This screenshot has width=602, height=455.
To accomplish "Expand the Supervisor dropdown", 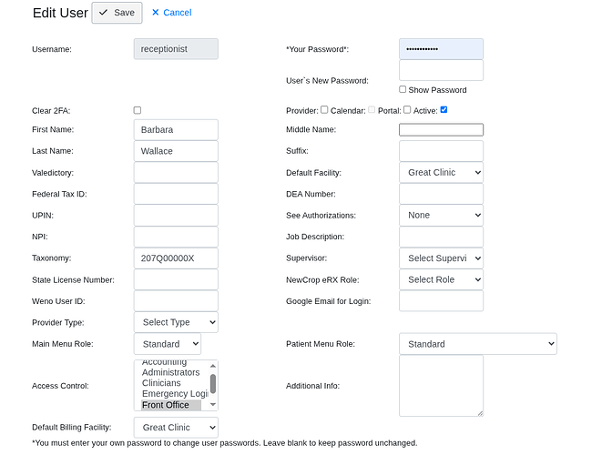I will point(441,258).
